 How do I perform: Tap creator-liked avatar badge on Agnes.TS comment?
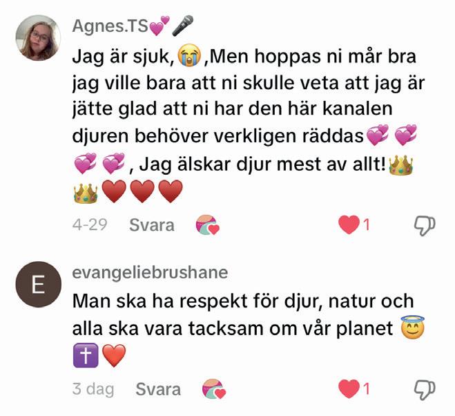(x=208, y=225)
